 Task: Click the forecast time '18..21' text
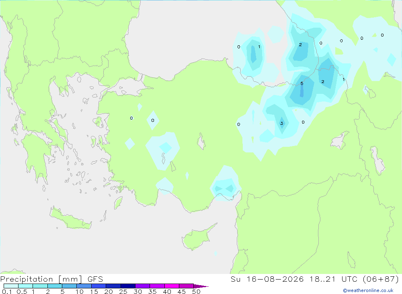coord(322,279)
